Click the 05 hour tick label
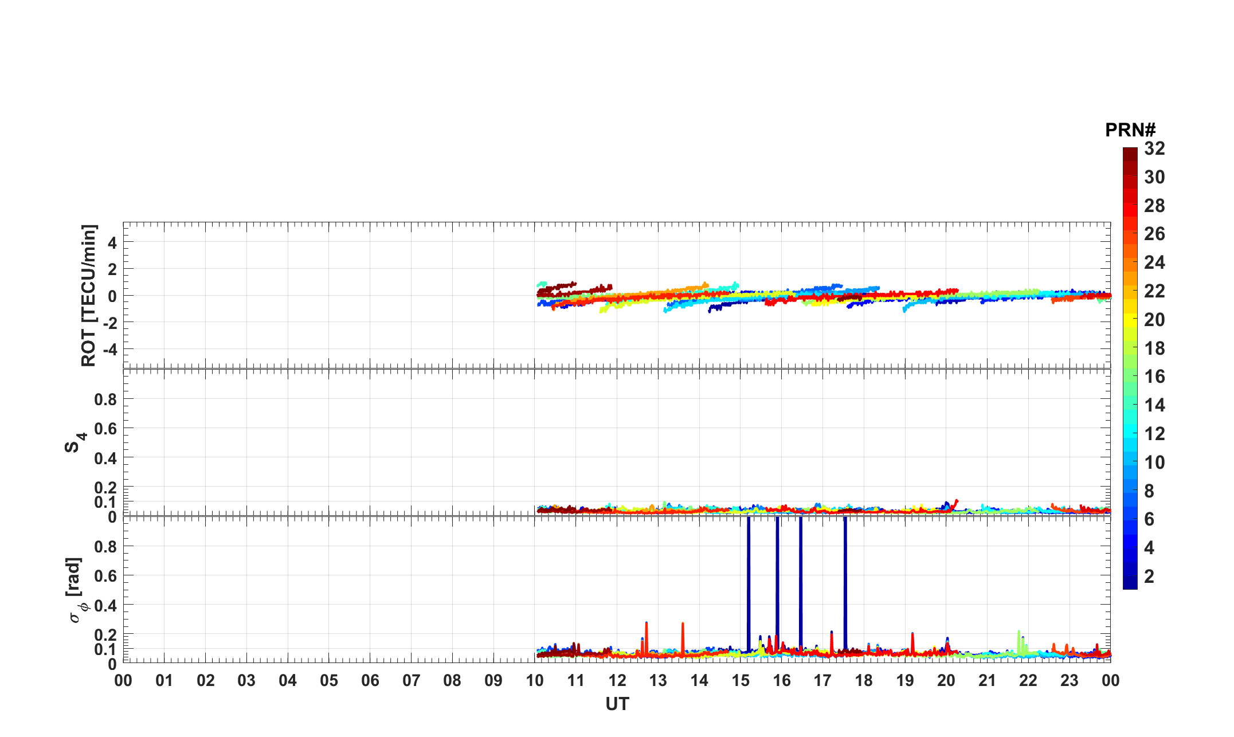The height and width of the screenshot is (737, 1234). (329, 681)
